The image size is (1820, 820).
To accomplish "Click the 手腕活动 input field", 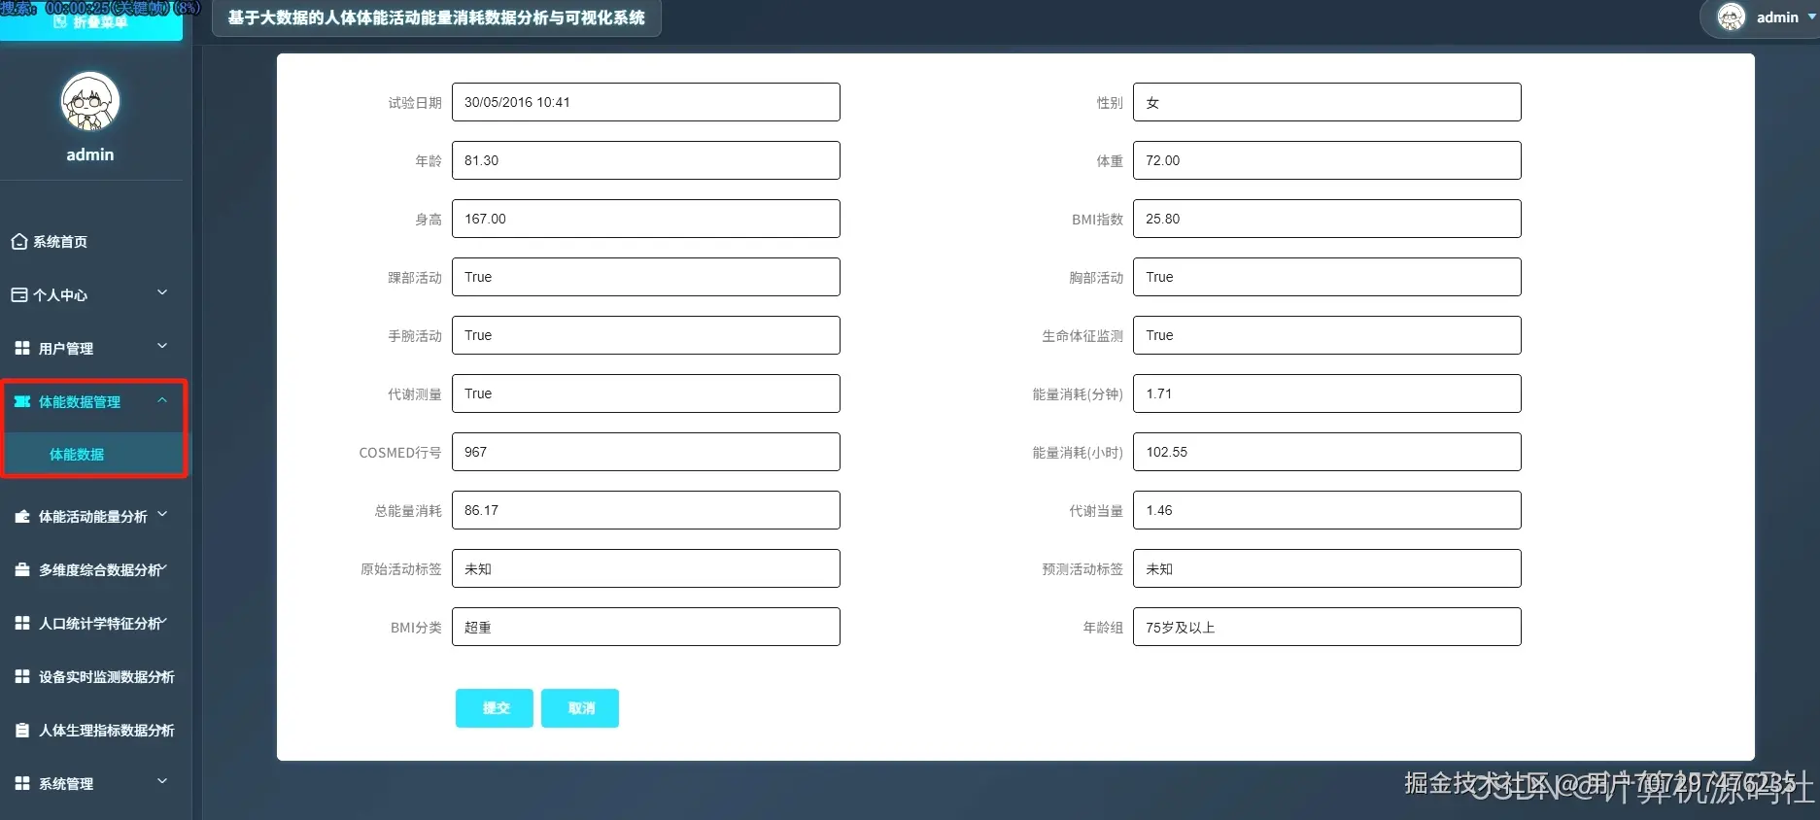I will pyautogui.click(x=646, y=335).
